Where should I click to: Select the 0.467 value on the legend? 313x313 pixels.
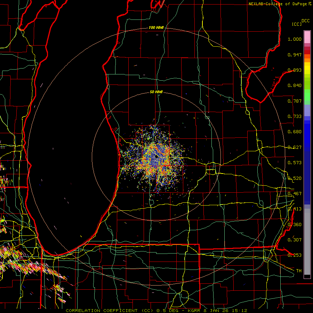click(295, 194)
